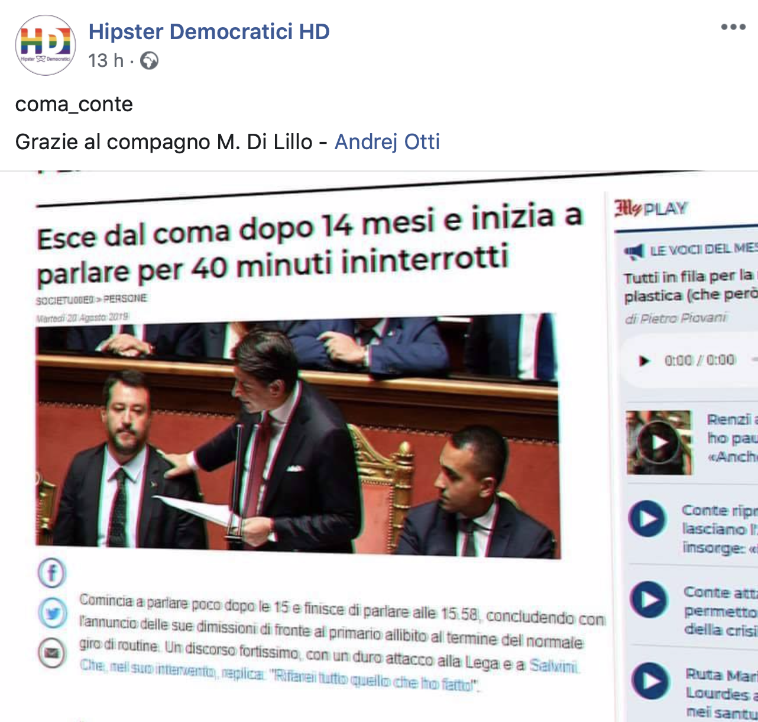This screenshot has width=758, height=722.
Task: Share the article via Facebook icon
Action: pyautogui.click(x=52, y=573)
